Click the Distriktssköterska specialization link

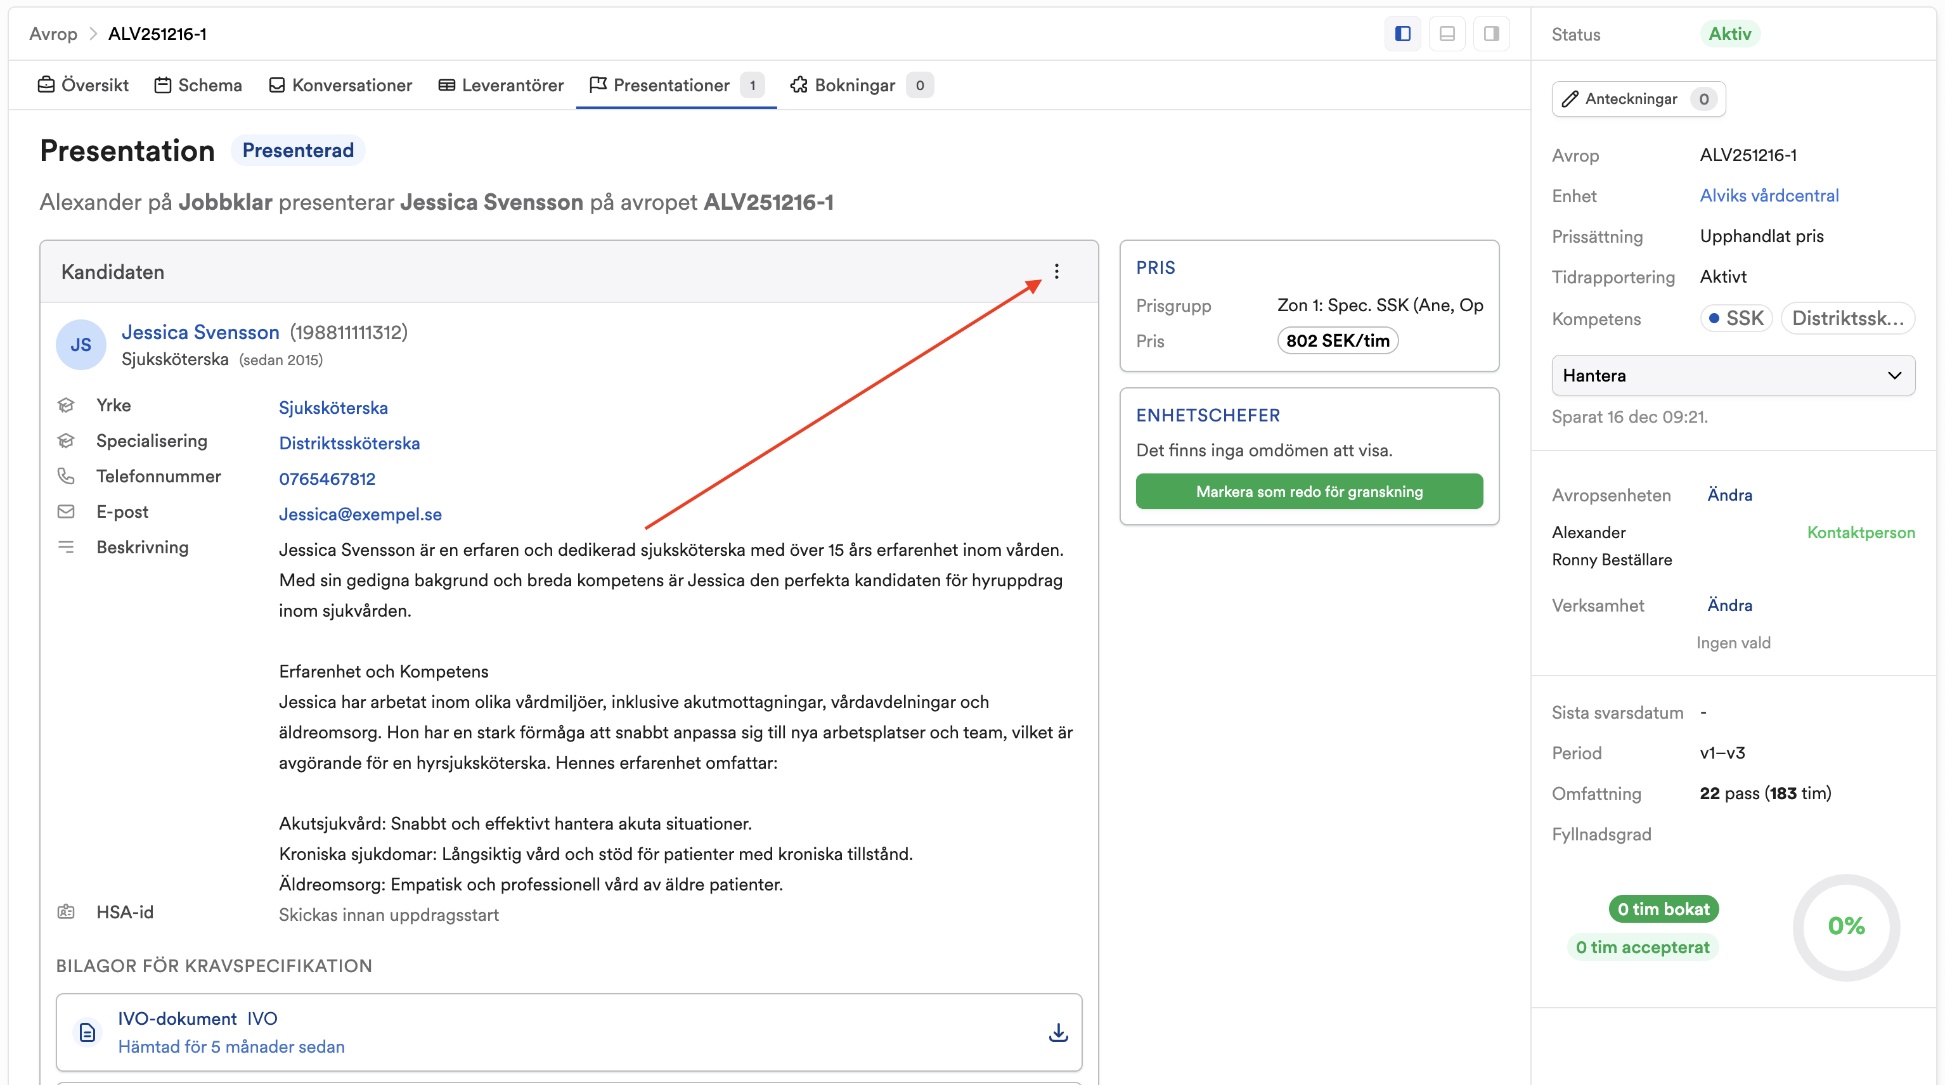coord(349,443)
